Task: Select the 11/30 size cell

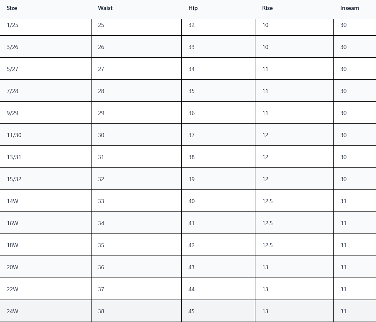Action: point(45,135)
